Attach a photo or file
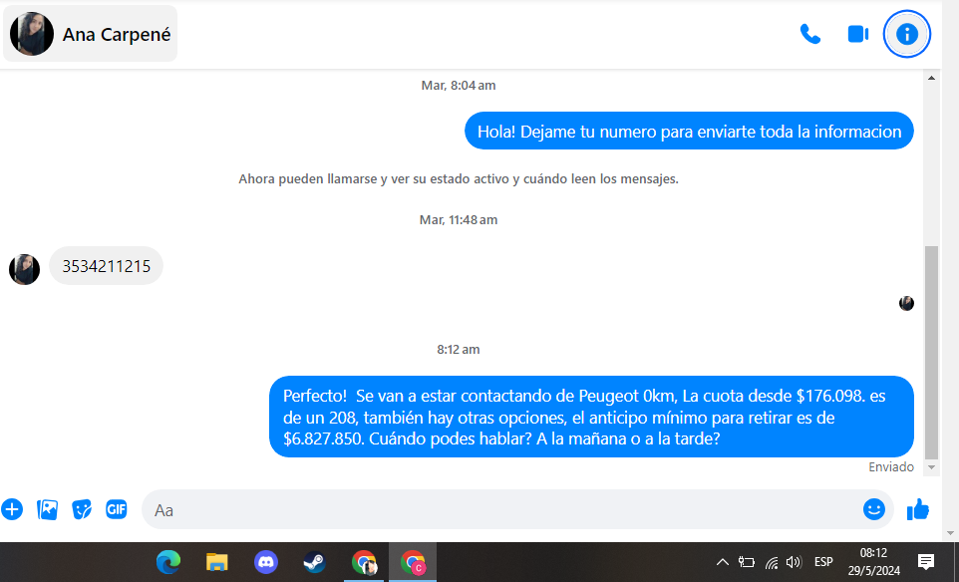959x582 pixels. click(47, 509)
